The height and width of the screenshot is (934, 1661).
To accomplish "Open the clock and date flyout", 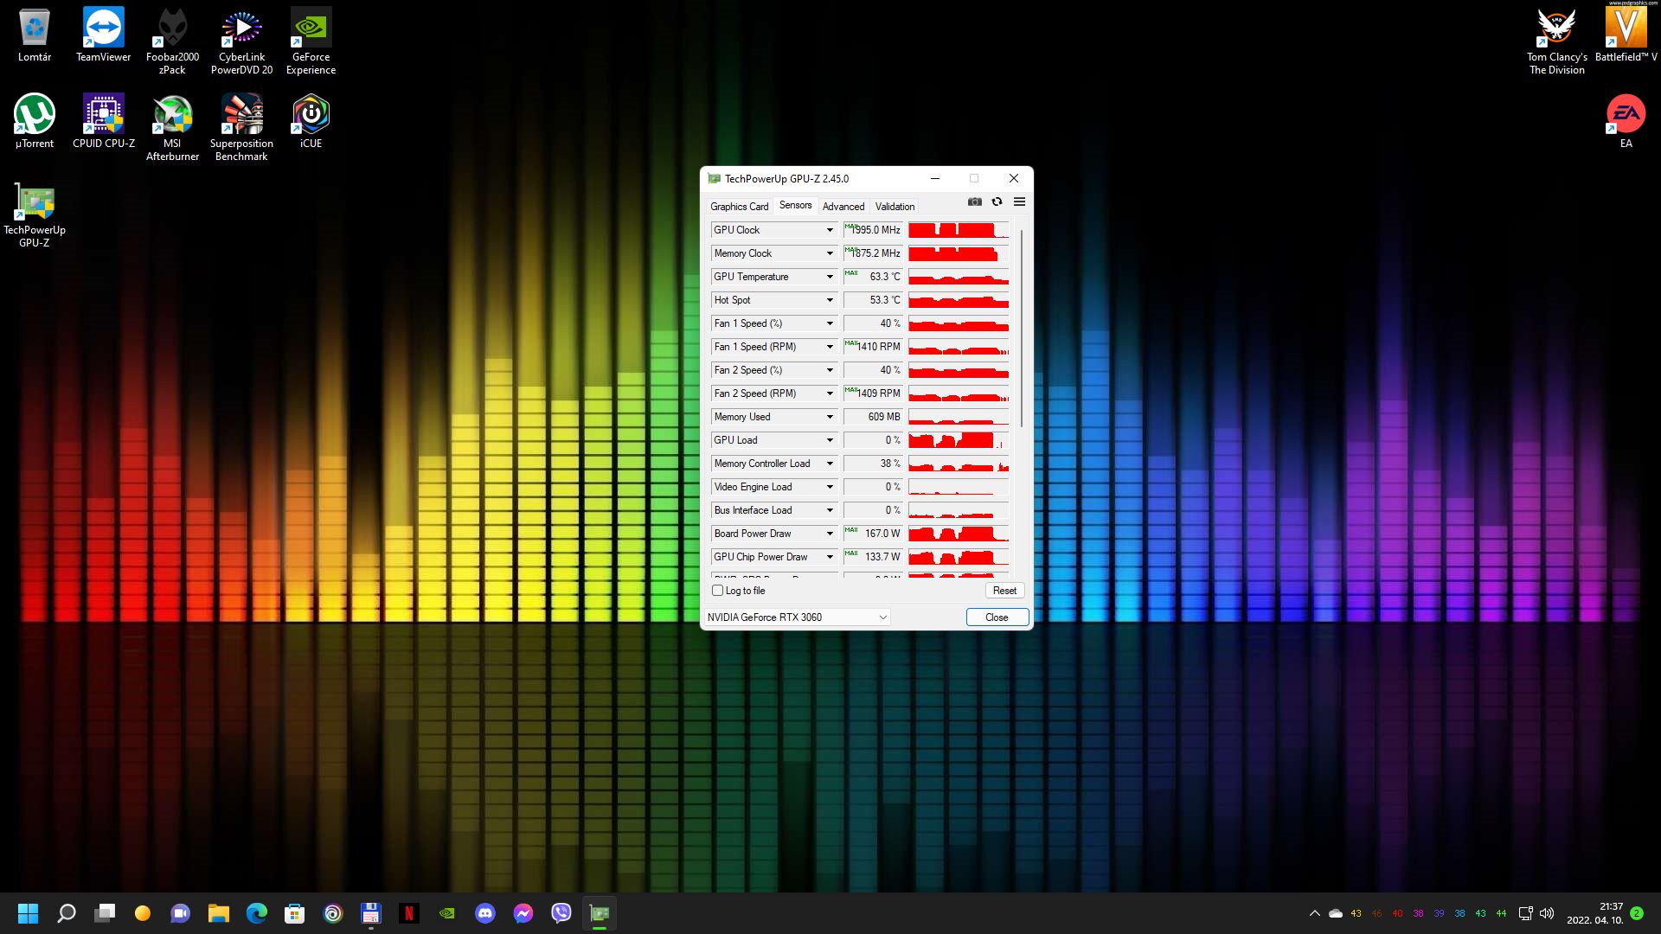I will (x=1594, y=913).
